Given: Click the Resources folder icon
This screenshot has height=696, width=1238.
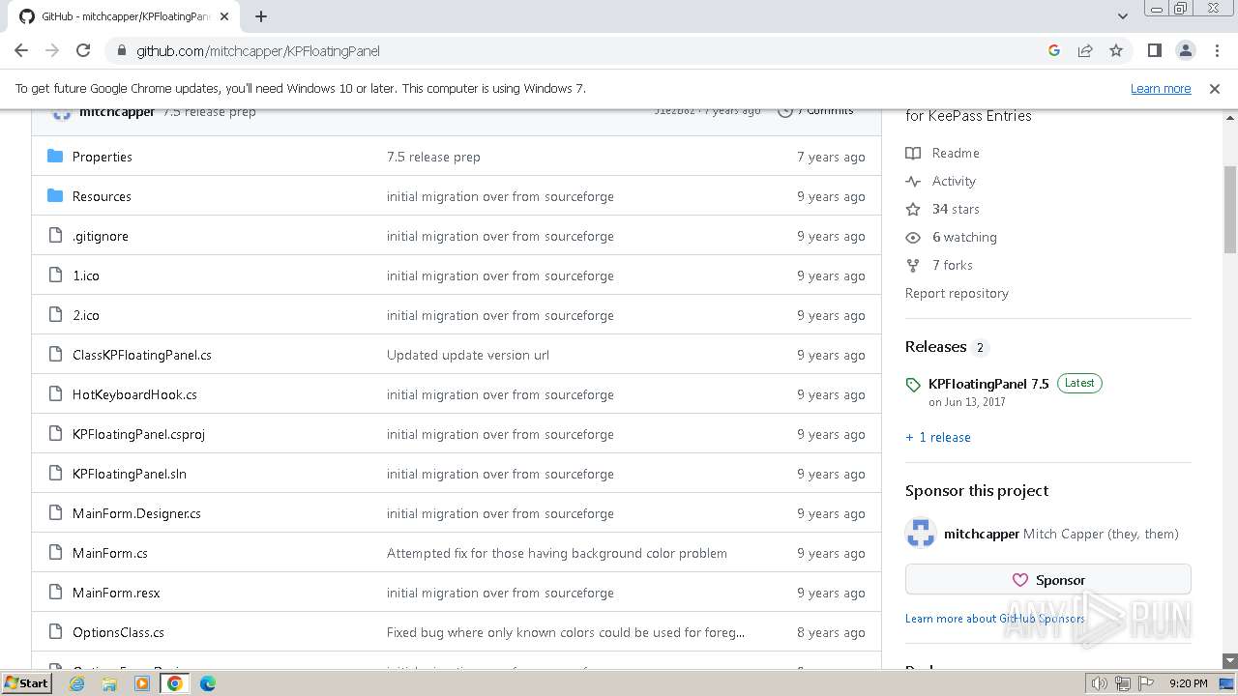Looking at the screenshot, I should pyautogui.click(x=55, y=196).
